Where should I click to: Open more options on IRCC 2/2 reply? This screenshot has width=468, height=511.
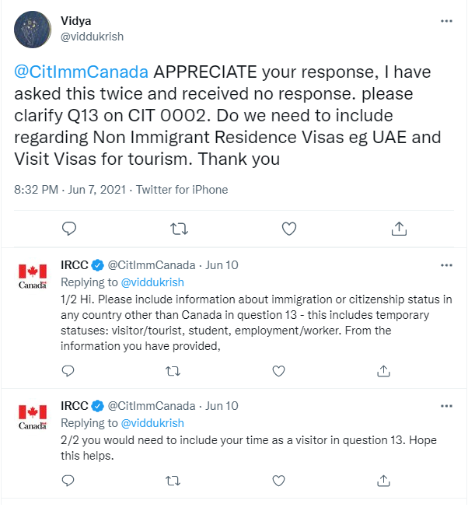click(x=446, y=406)
